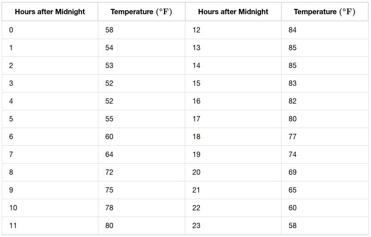Click the cell showing hour 12
Image resolution: width=371 pixels, height=237 pixels.
[233, 30]
